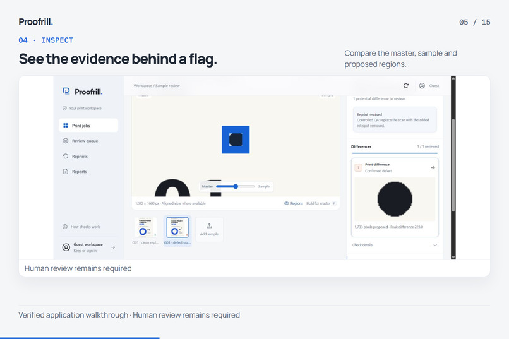Click the refresh icon in the top bar
Viewport: 509px width, 339px height.
coord(406,86)
